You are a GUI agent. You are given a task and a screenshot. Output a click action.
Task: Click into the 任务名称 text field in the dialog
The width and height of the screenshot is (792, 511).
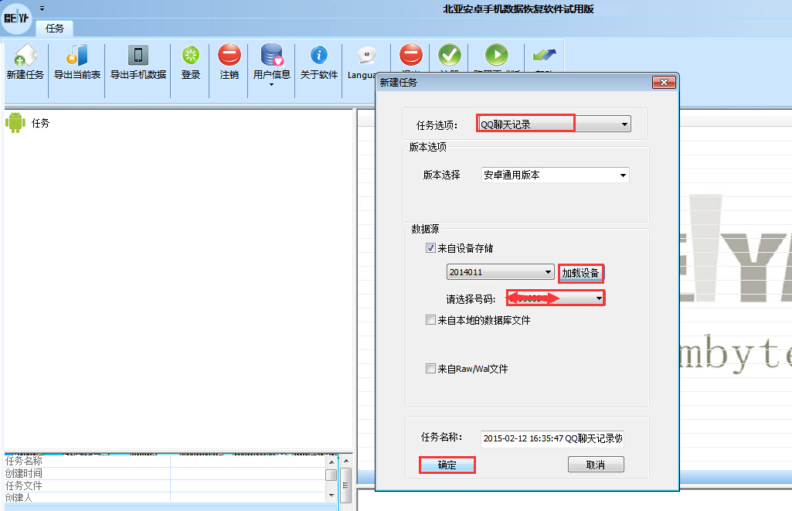(552, 438)
